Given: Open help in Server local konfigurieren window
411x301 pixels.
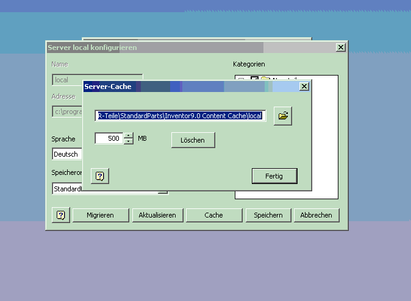Looking at the screenshot, I should pos(61,215).
